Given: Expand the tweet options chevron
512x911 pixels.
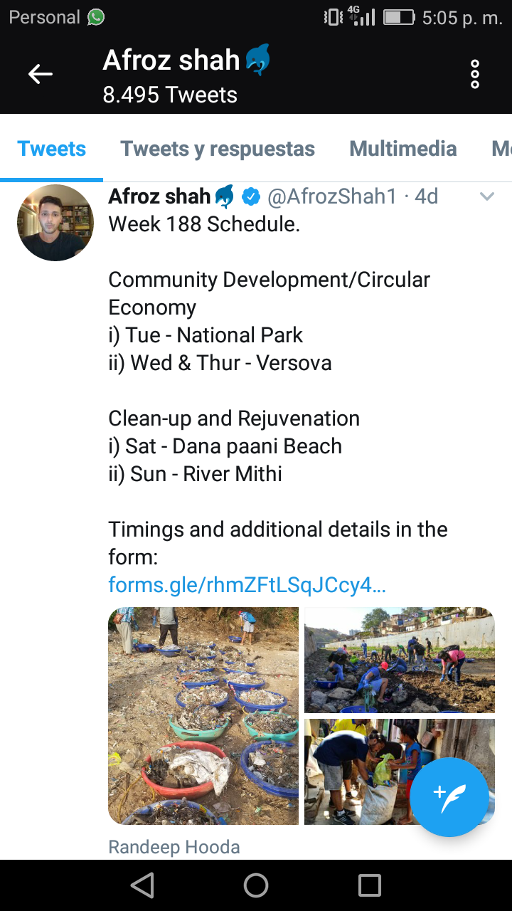Looking at the screenshot, I should (487, 197).
